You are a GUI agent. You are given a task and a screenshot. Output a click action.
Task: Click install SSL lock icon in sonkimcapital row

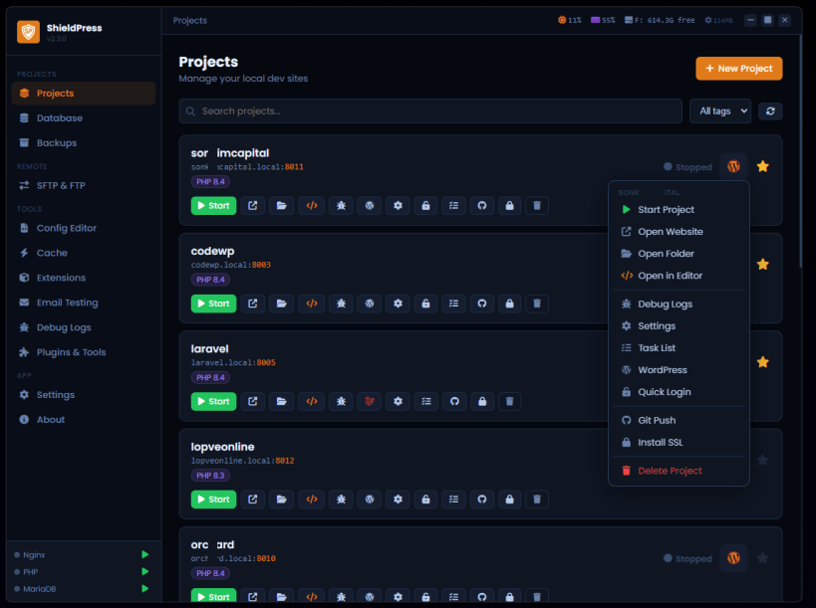pos(509,206)
